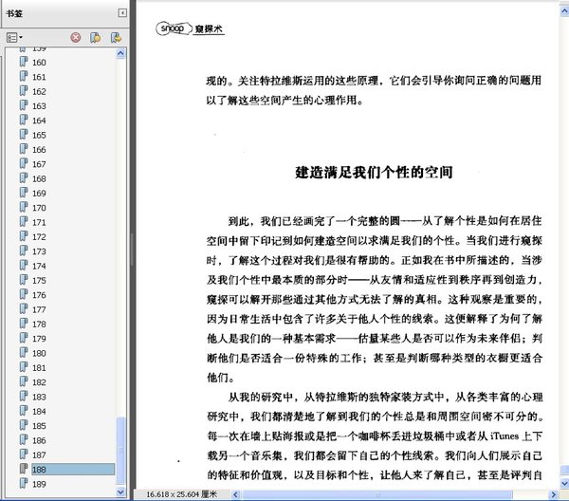Select bookmark 166
The width and height of the screenshot is (569, 501).
39,150
